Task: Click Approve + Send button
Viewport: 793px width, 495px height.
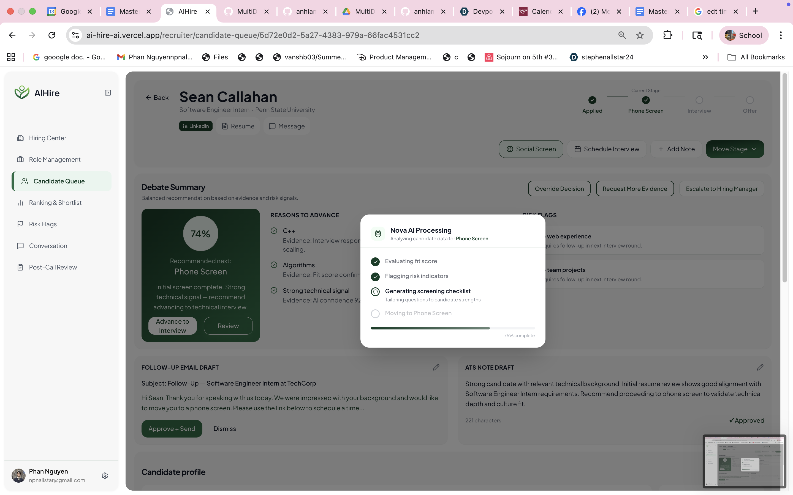Action: pos(172,428)
